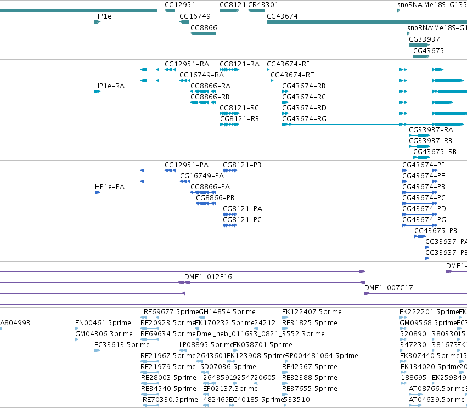467x408 pixels.
Task: Click protein CG16749-PA label
Action: coord(202,176)
